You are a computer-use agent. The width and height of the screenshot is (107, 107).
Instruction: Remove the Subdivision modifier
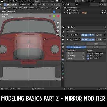(104, 40)
